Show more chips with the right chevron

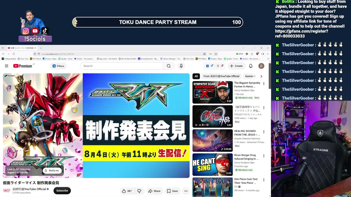[261, 76]
